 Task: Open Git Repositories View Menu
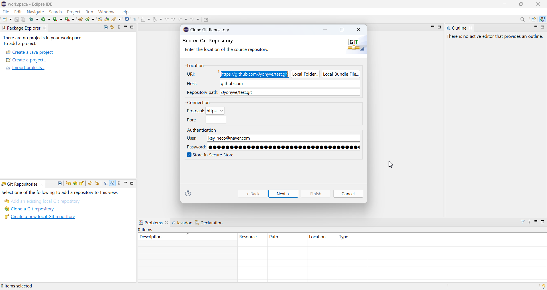pos(119,183)
